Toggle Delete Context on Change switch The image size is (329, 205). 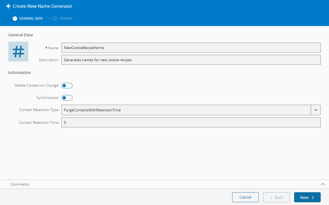pyautogui.click(x=67, y=86)
